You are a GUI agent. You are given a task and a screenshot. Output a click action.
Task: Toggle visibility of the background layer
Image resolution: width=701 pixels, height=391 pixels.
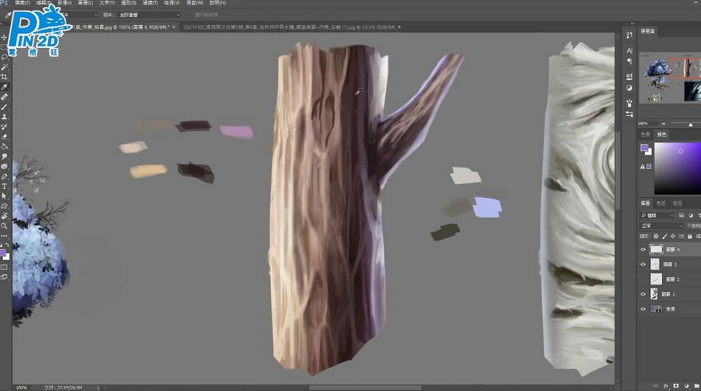pyautogui.click(x=643, y=309)
